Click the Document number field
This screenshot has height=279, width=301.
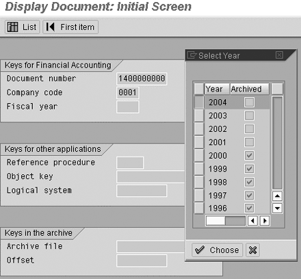pos(142,79)
